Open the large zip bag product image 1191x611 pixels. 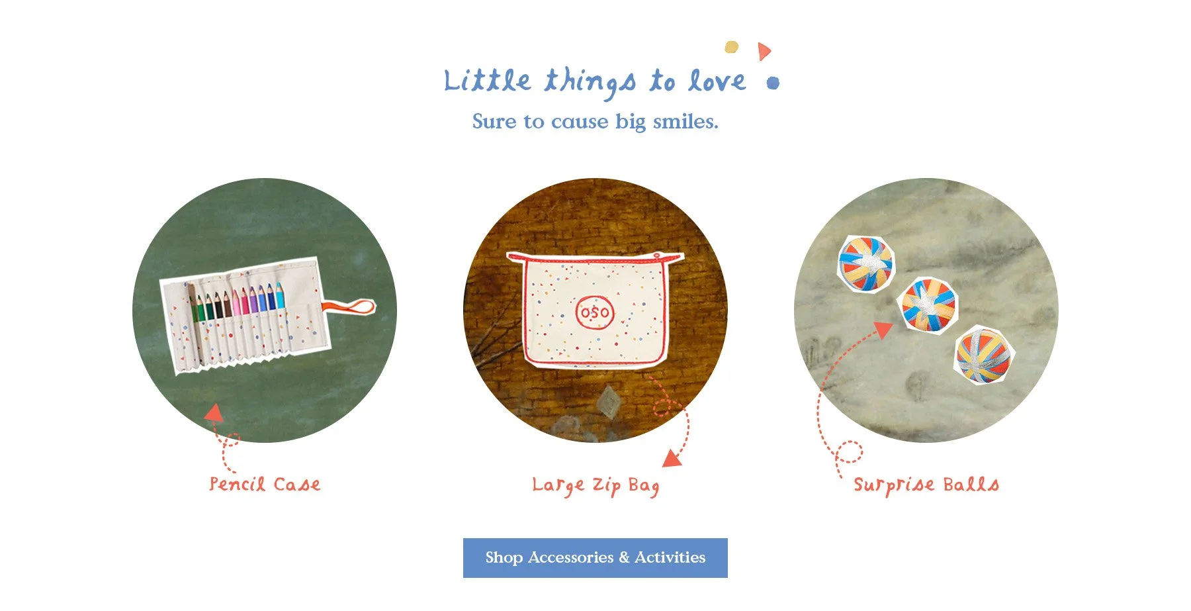[x=595, y=310]
